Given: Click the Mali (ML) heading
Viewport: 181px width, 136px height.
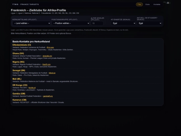Looking at the screenshot, I should tap(17, 79).
